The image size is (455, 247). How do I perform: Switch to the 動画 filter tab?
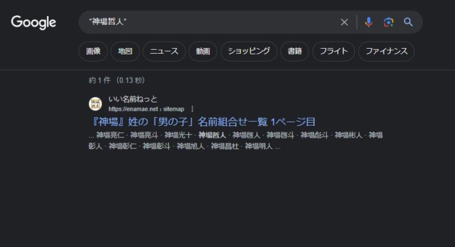pos(203,51)
